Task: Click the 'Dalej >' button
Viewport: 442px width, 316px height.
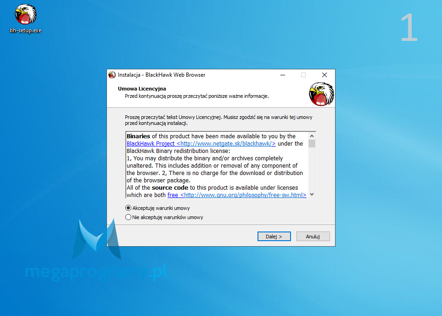Action: (274, 237)
